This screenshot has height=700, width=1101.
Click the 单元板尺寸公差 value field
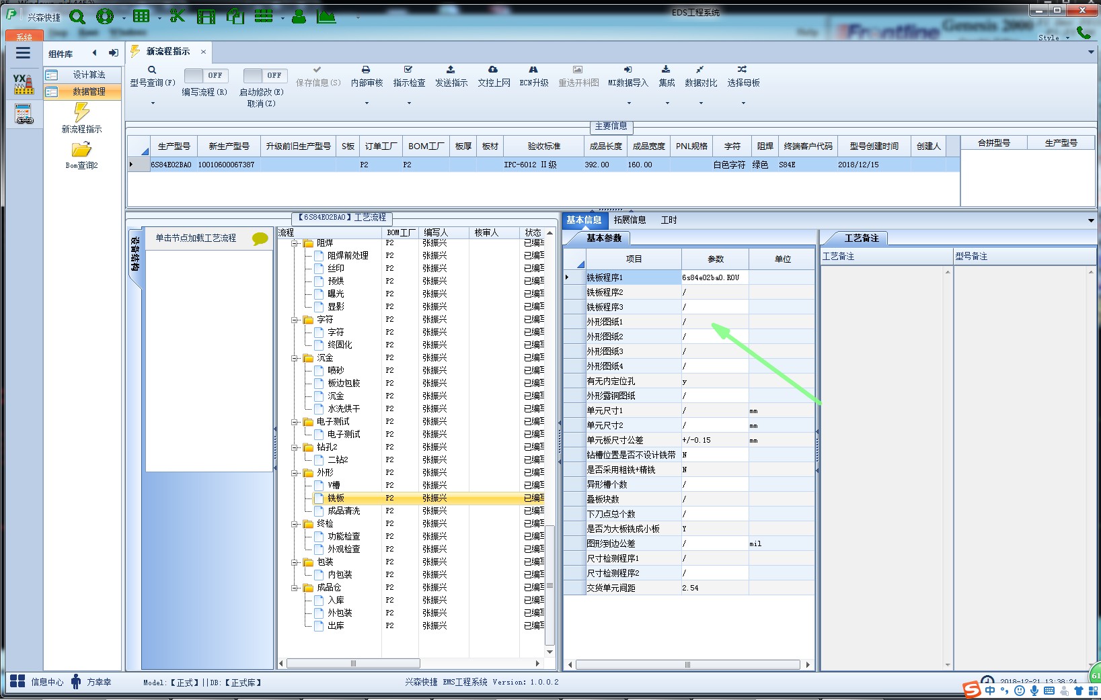[x=715, y=440]
